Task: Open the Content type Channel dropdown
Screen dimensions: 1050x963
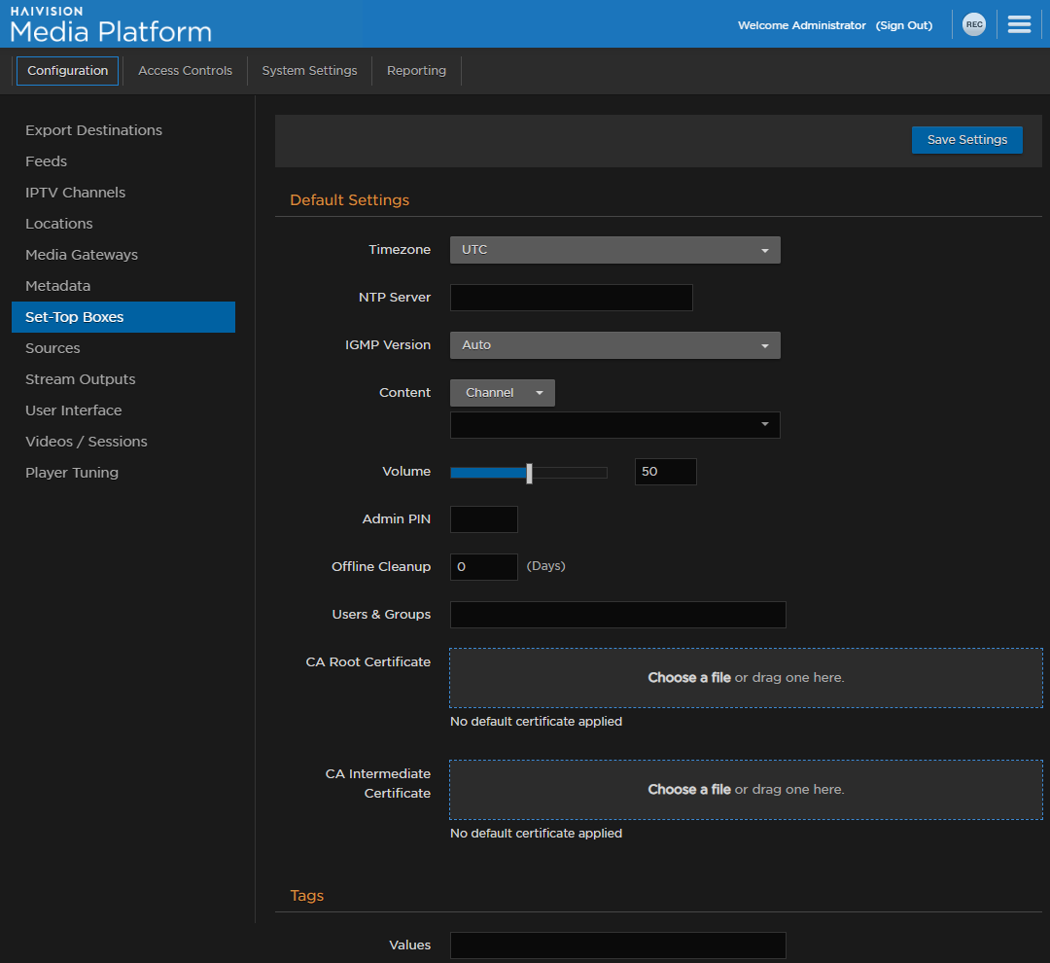Action: [x=502, y=393]
